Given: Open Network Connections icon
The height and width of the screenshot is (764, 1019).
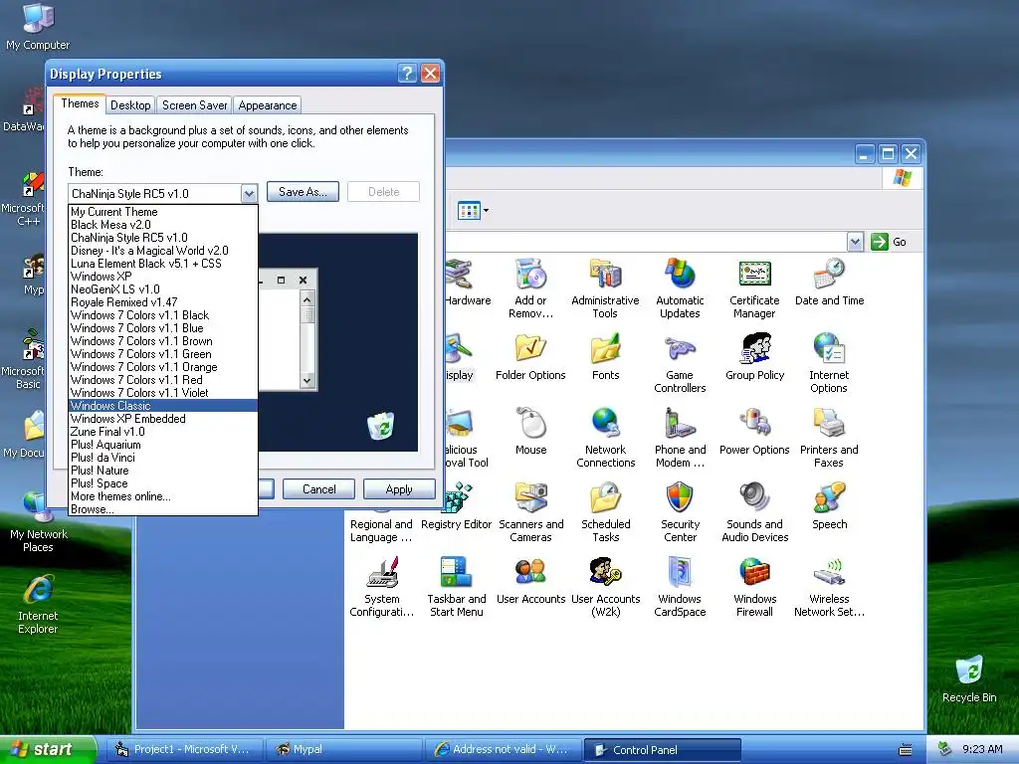Looking at the screenshot, I should [605, 438].
